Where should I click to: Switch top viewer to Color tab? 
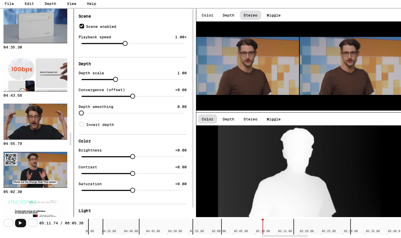[208, 15]
